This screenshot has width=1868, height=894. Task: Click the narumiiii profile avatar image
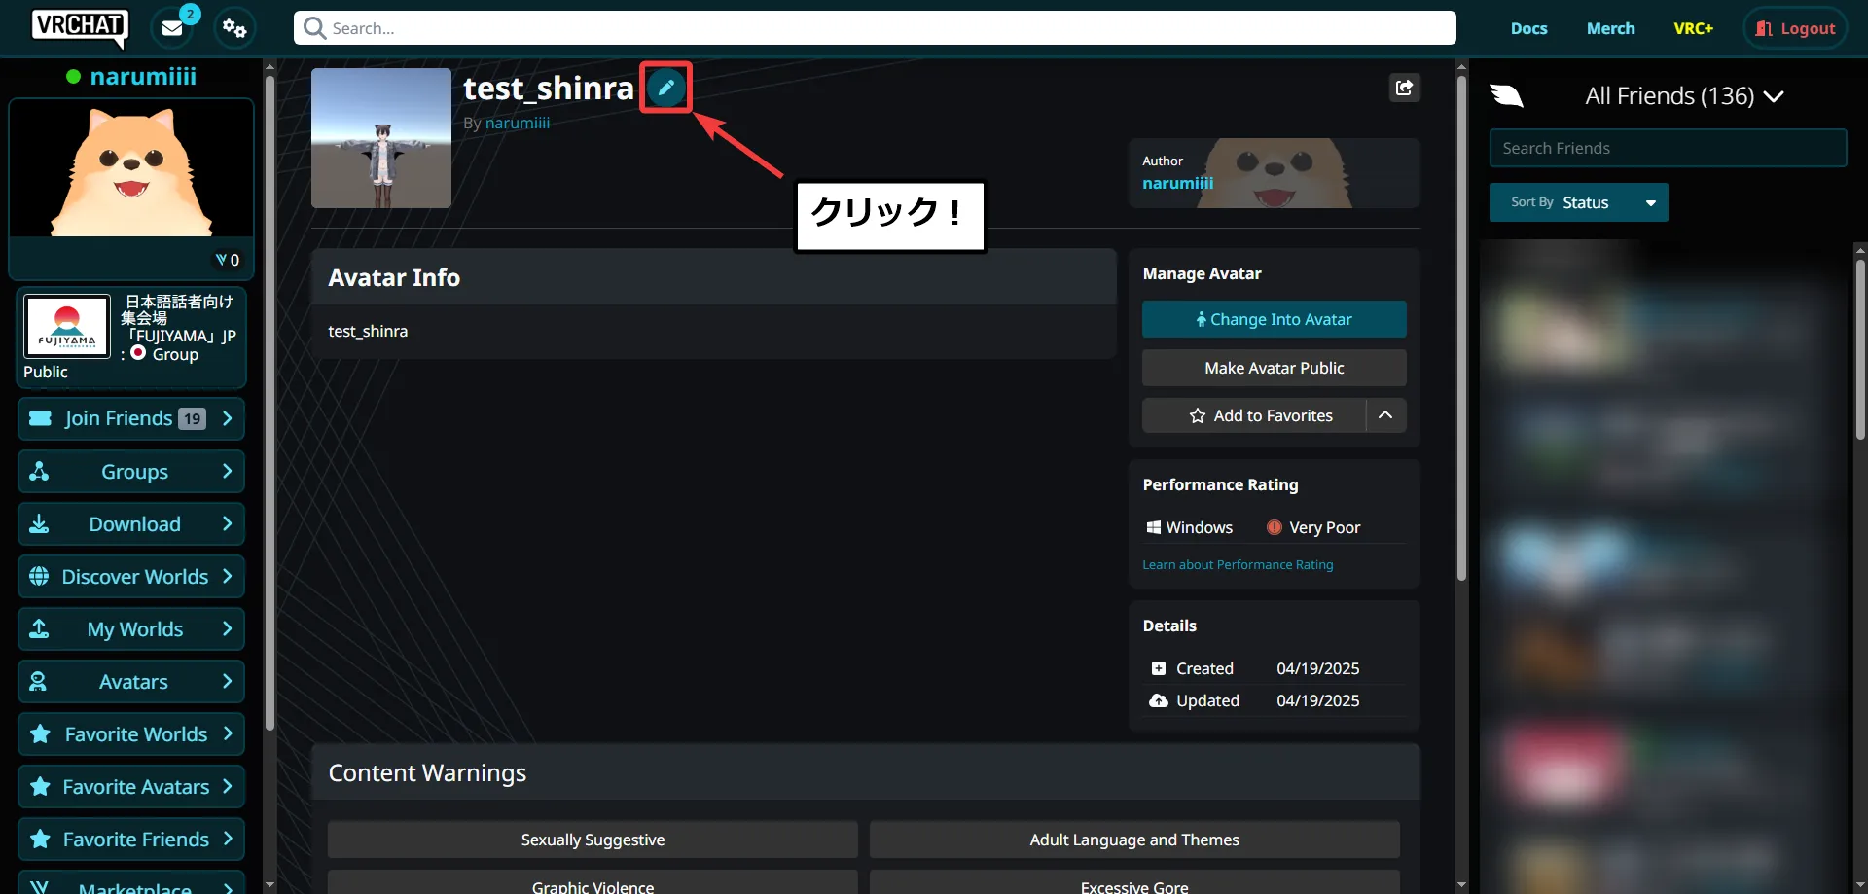click(x=131, y=167)
